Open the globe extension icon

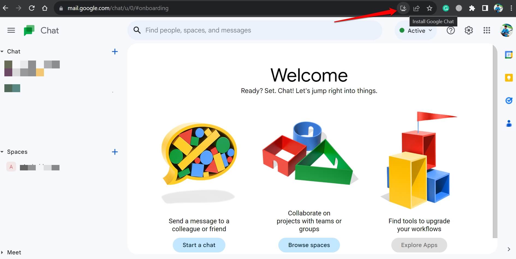pos(459,8)
